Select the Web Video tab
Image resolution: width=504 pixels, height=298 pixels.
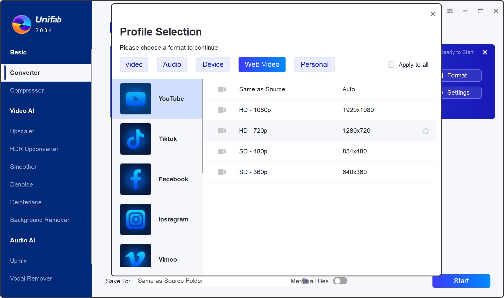(262, 64)
